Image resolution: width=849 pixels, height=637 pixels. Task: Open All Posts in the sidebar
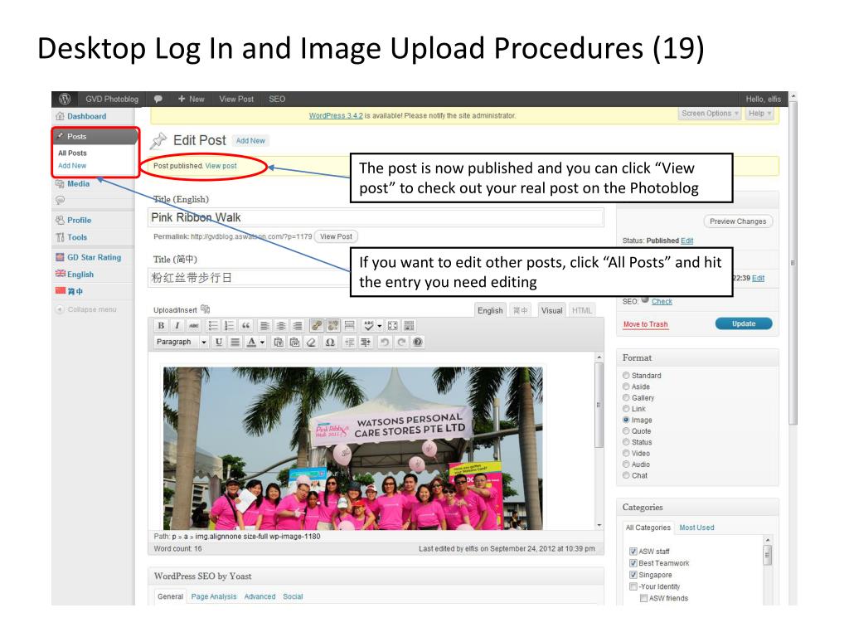pyautogui.click(x=73, y=153)
